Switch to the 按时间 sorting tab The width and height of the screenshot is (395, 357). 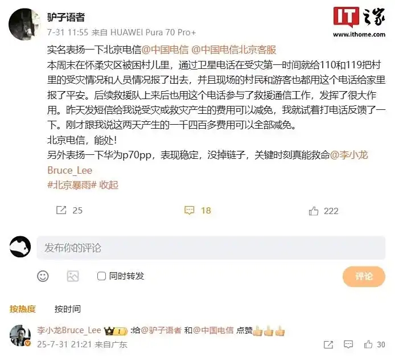pos(68,309)
